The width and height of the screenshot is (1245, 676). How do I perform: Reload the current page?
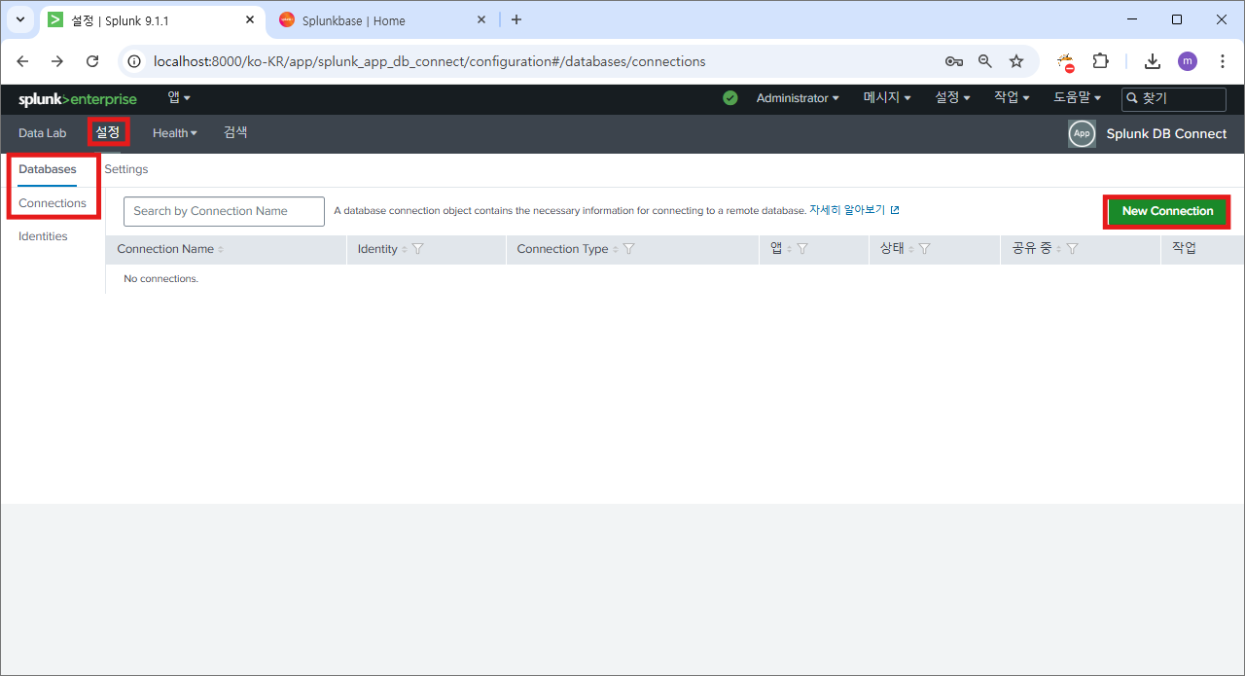coord(92,61)
